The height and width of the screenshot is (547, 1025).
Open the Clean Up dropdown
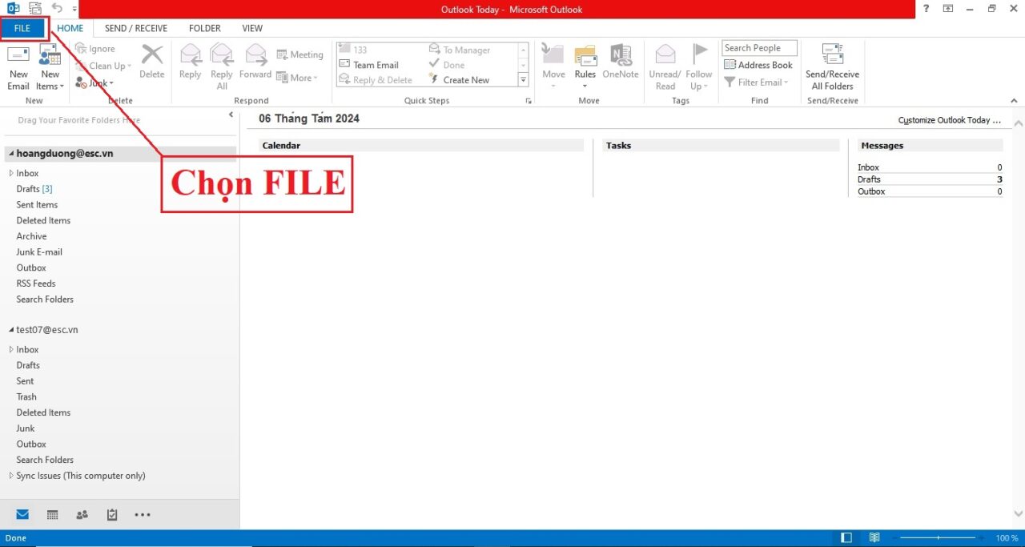103,66
